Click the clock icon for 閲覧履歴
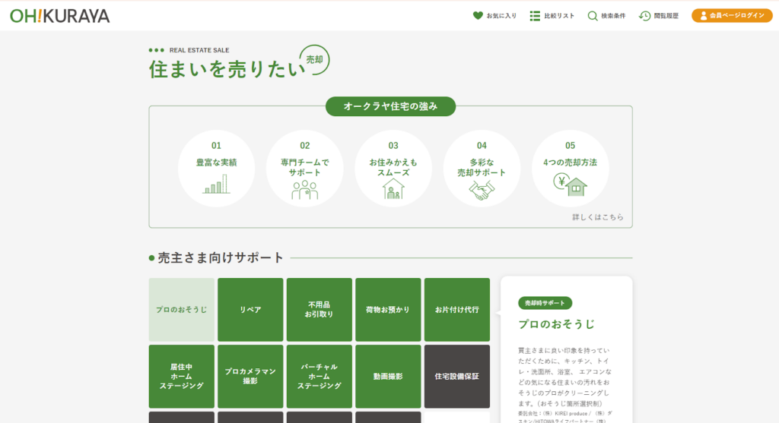Image resolution: width=779 pixels, height=423 pixels. (644, 16)
